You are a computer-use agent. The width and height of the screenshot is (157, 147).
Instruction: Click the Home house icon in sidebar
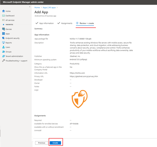[3, 11]
